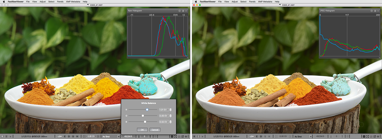Click the B channel slider handle
382x139 pixels.
(x=145, y=122)
